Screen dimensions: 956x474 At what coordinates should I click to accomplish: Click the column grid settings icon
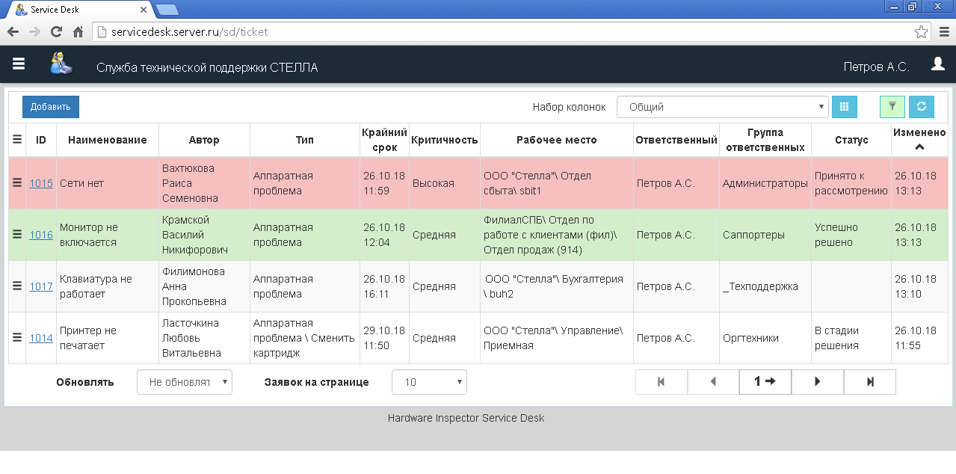845,107
